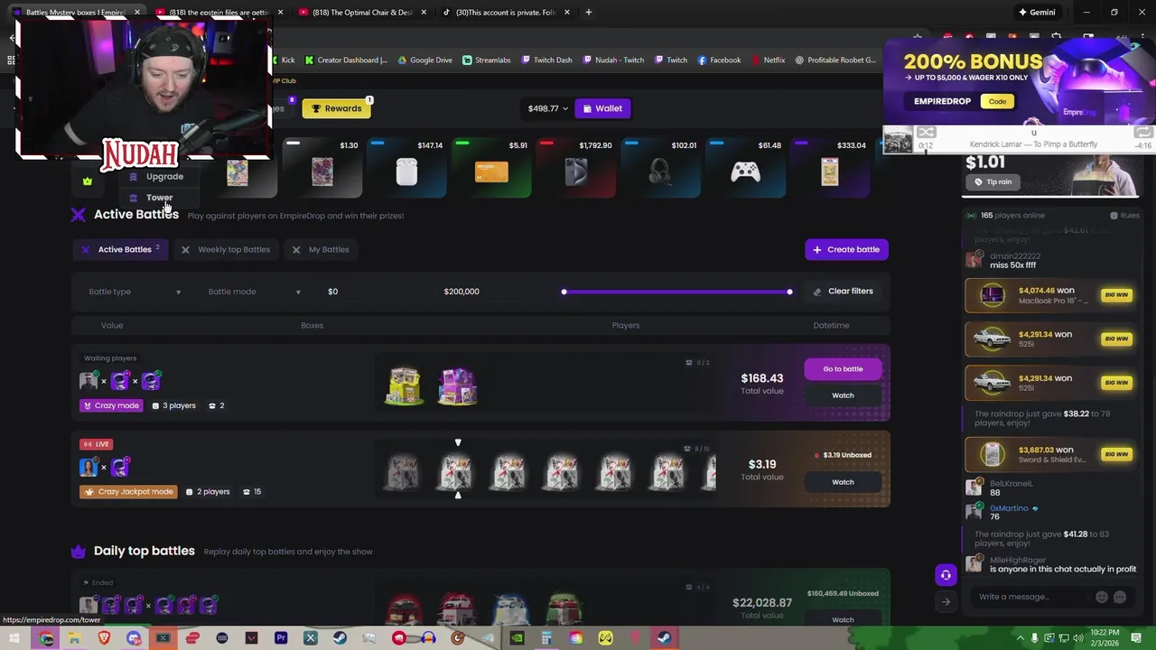Open the Battle mode dropdown
This screenshot has width=1156, height=650.
254,292
